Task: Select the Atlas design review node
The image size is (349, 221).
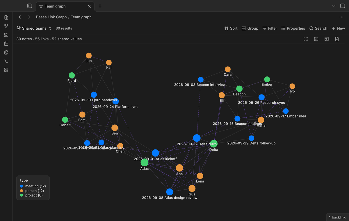Action: click(170, 192)
